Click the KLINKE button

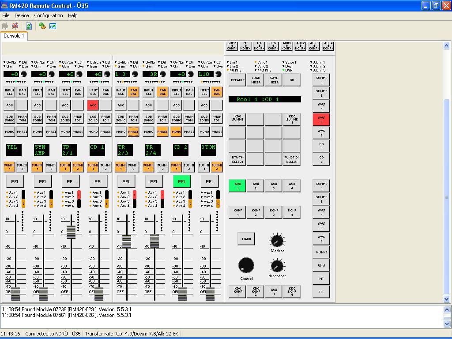tap(321, 252)
